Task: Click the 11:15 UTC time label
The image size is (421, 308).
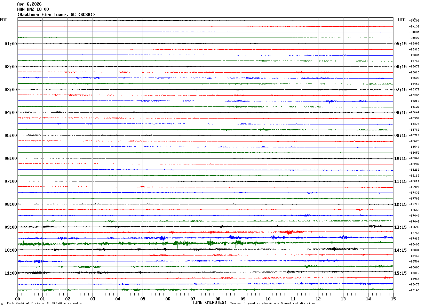Action: [x=400, y=181]
